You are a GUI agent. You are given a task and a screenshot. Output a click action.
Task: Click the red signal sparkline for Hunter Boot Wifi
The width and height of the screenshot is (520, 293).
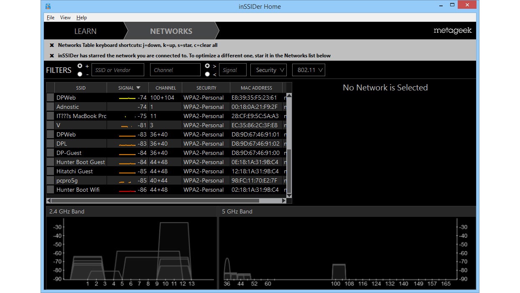click(x=127, y=191)
